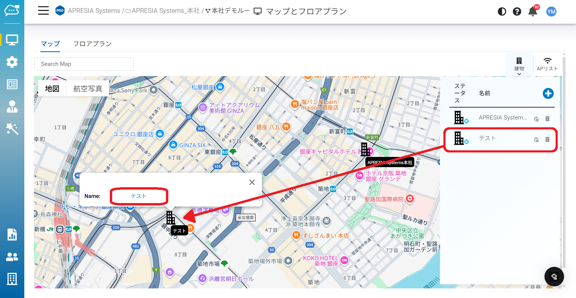
Task: Open the help question mark icon
Action: pos(517,12)
